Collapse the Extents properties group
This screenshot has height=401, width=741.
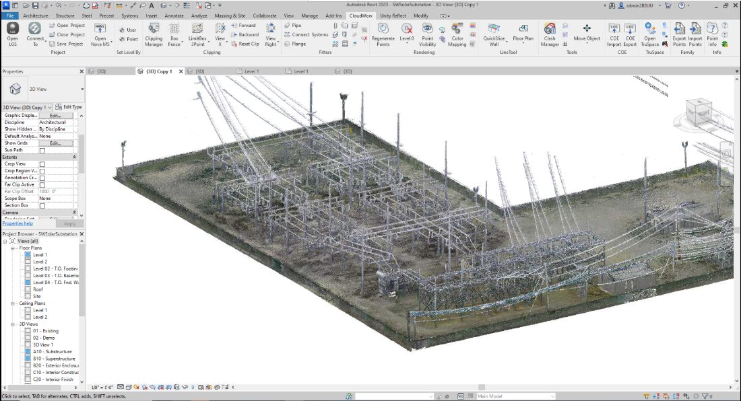click(74, 157)
